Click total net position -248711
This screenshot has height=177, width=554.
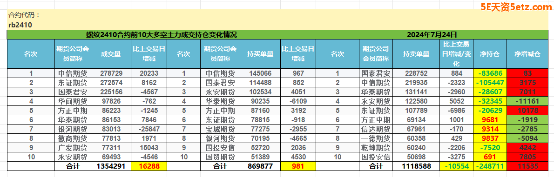(490, 166)
